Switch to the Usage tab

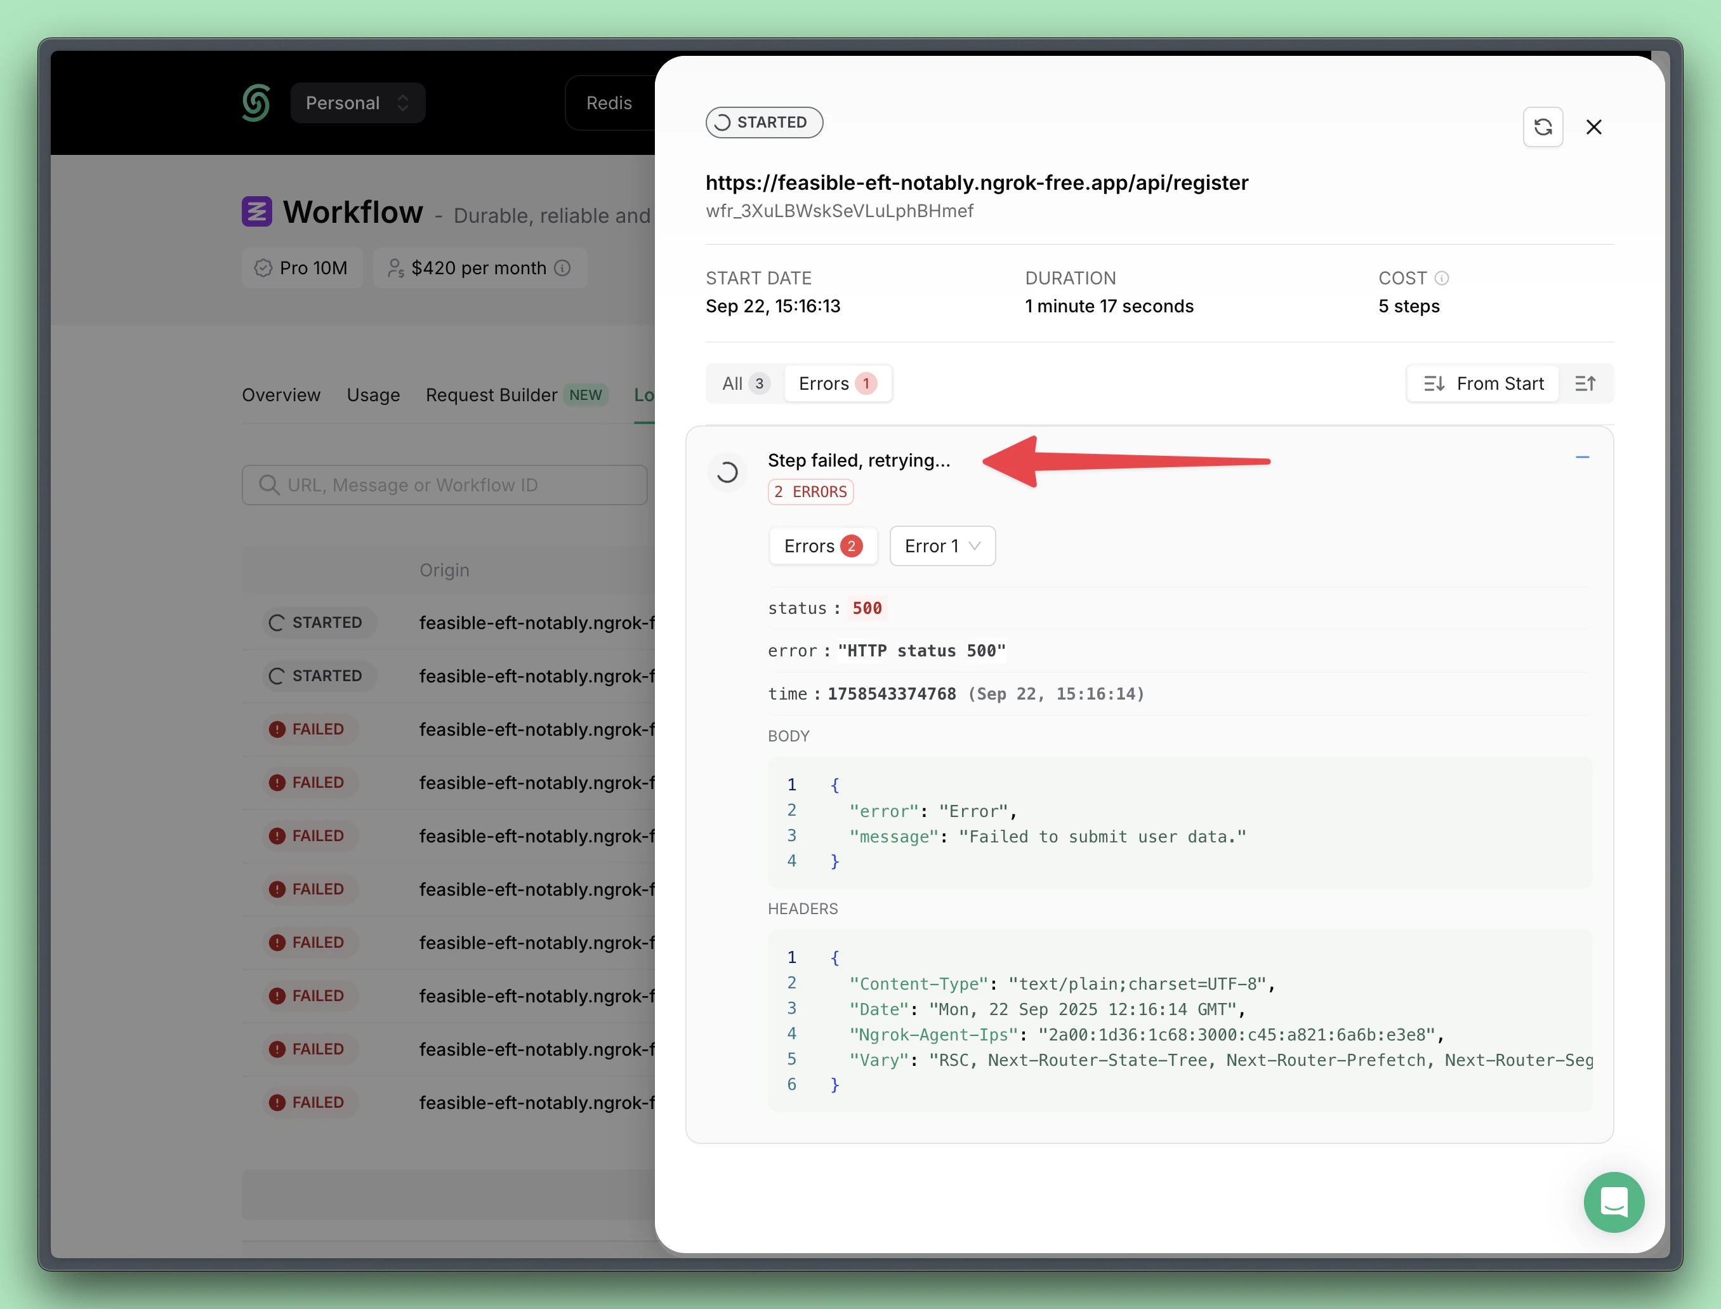(373, 395)
